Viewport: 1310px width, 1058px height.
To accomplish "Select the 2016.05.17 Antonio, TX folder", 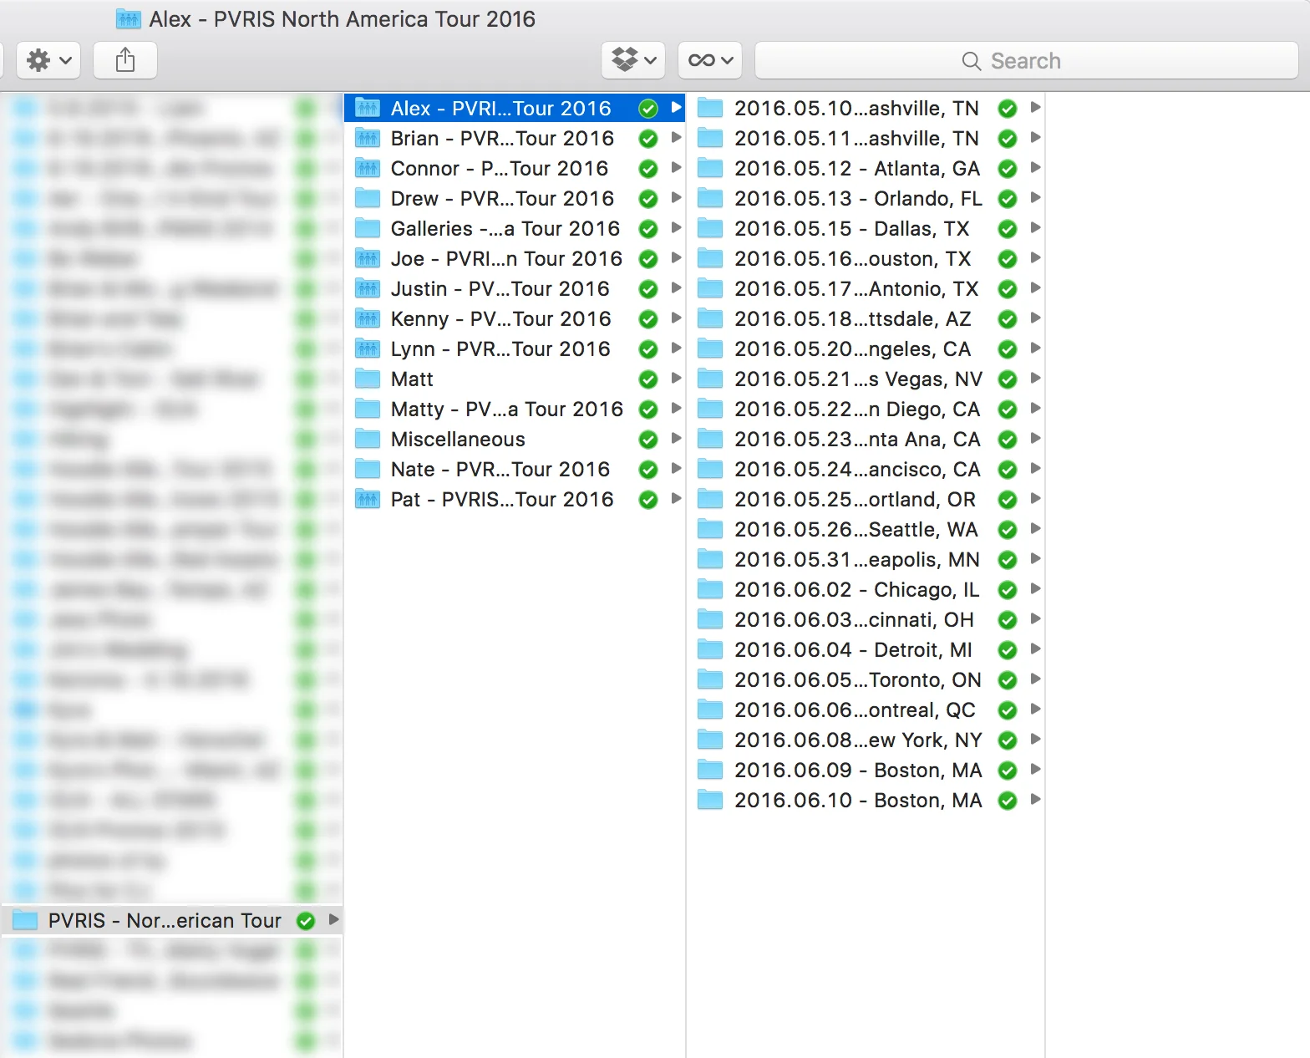I will click(866, 288).
